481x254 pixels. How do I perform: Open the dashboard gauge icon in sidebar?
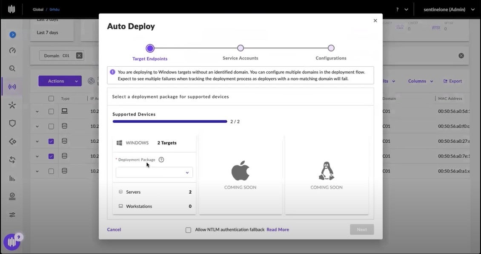[x=12, y=51]
